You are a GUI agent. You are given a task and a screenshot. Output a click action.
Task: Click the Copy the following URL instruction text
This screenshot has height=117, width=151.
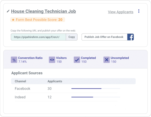(x=43, y=31)
